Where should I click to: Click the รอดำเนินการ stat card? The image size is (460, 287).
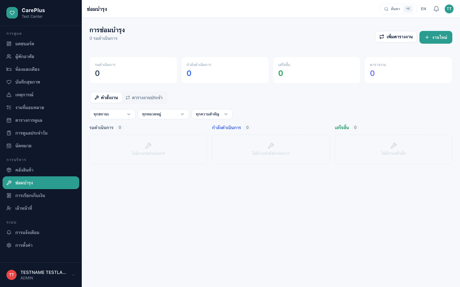(x=133, y=70)
